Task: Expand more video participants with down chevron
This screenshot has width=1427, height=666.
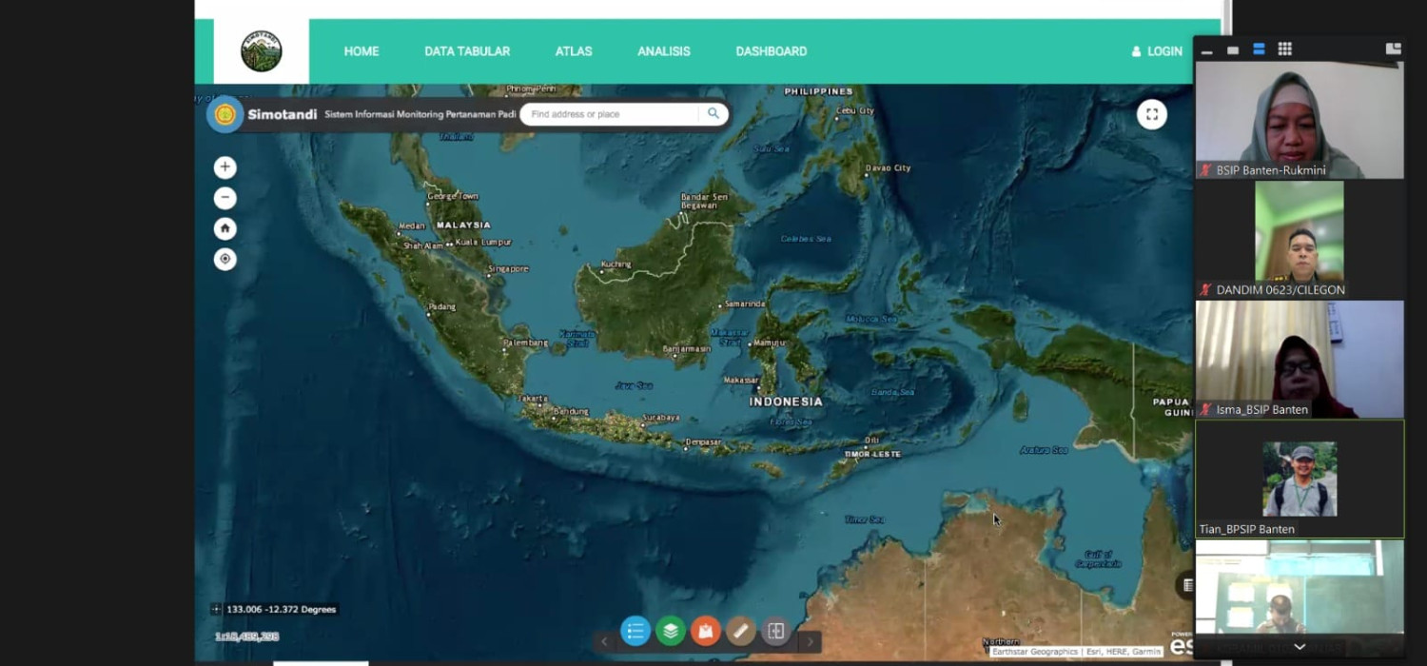Action: tap(1300, 647)
